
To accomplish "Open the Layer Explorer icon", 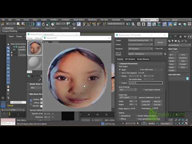I will click(x=144, y=24).
